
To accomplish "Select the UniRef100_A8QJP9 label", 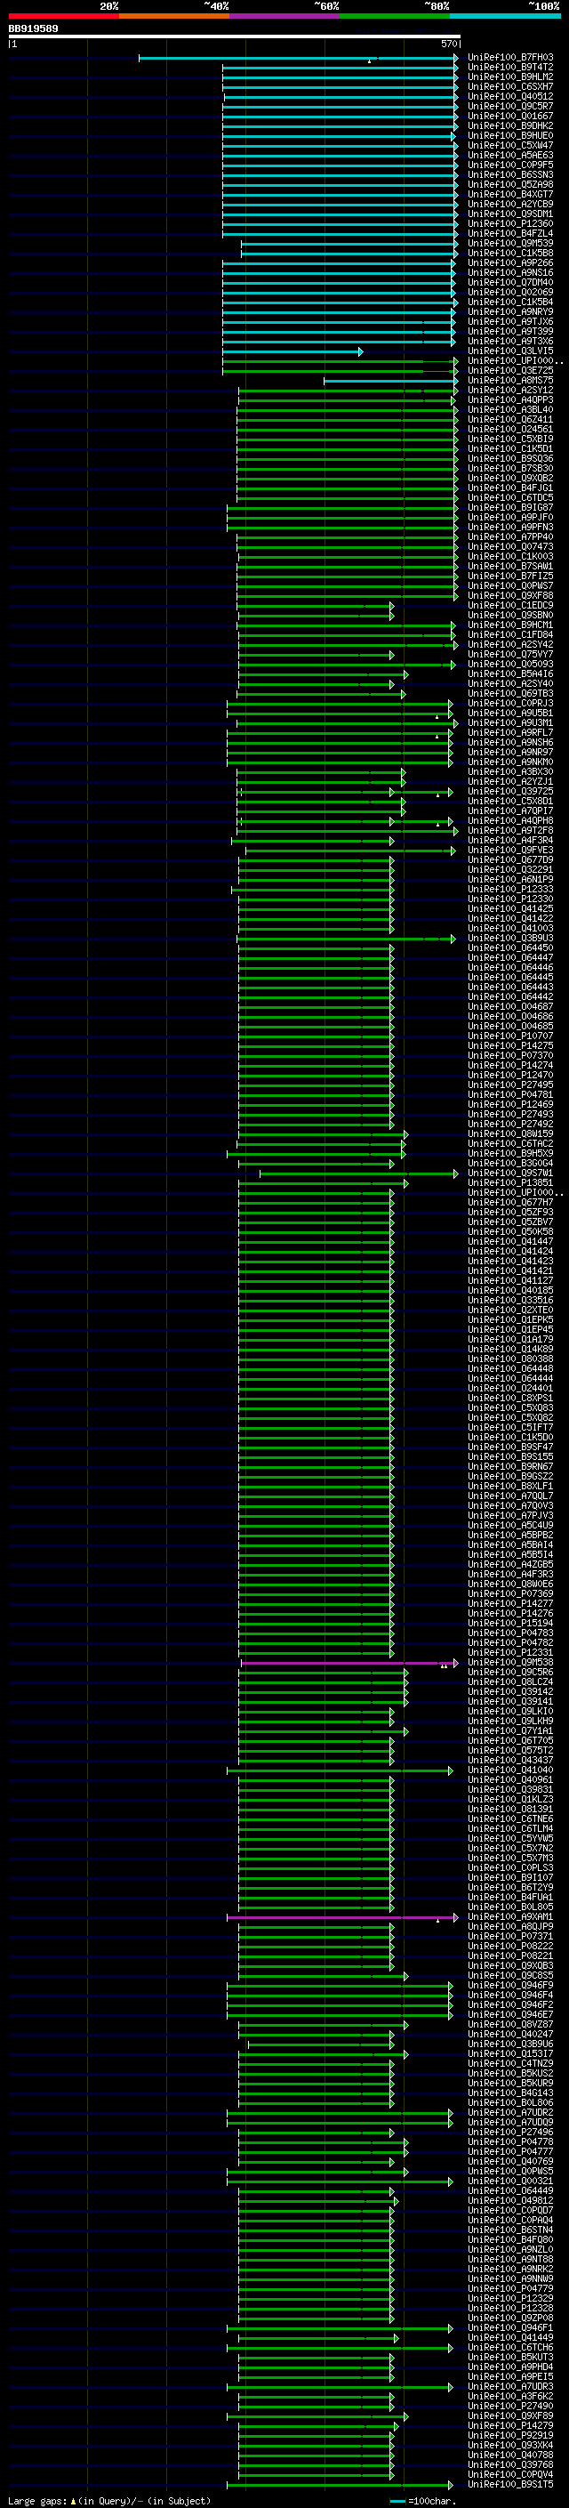I will [x=510, y=1927].
